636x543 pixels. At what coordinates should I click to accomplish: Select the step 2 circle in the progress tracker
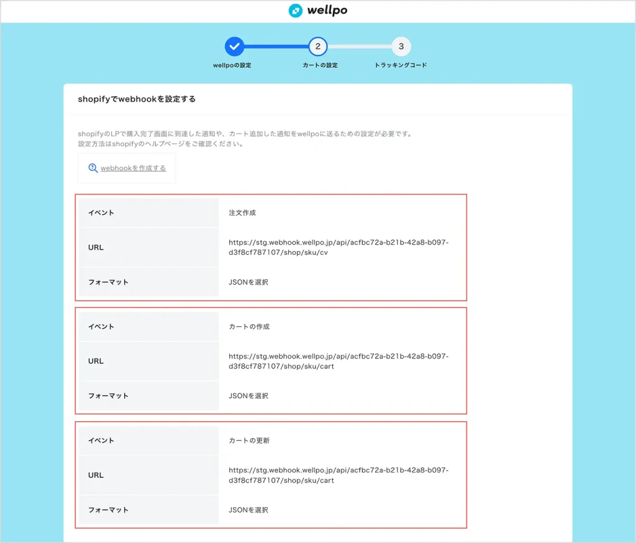(x=318, y=46)
